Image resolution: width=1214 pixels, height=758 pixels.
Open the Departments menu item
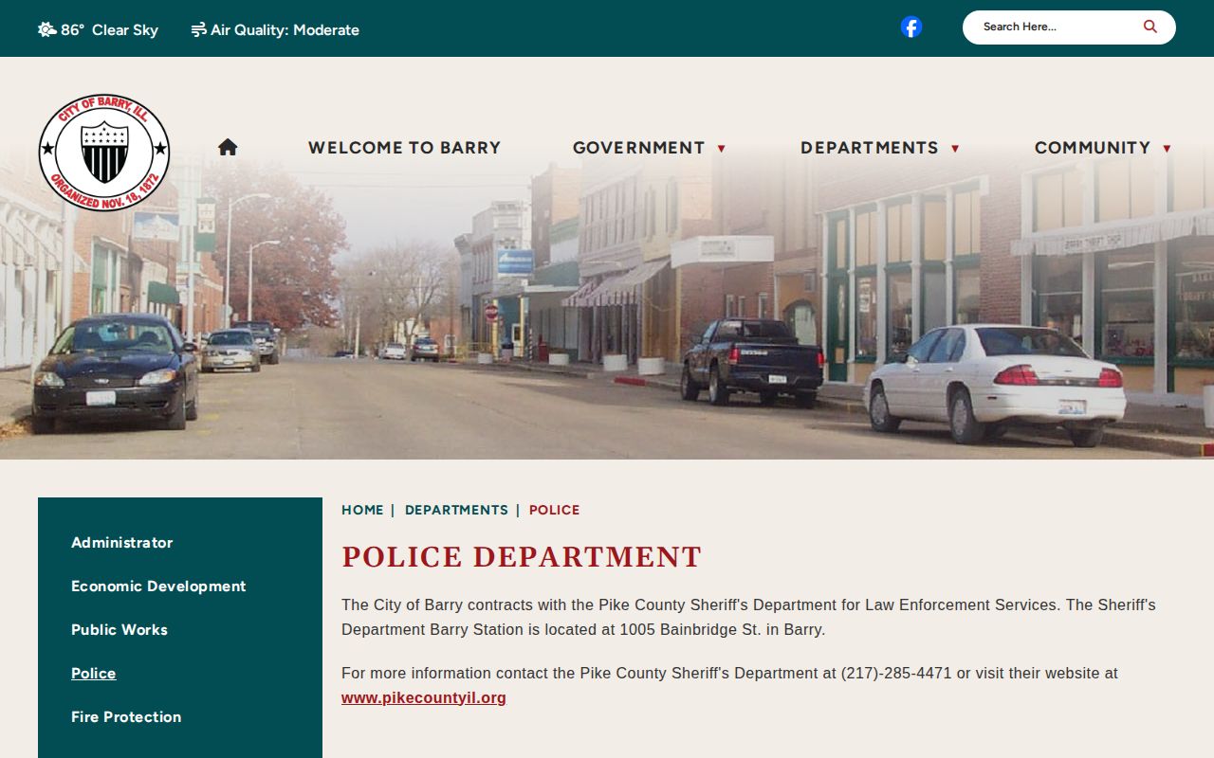[869, 148]
